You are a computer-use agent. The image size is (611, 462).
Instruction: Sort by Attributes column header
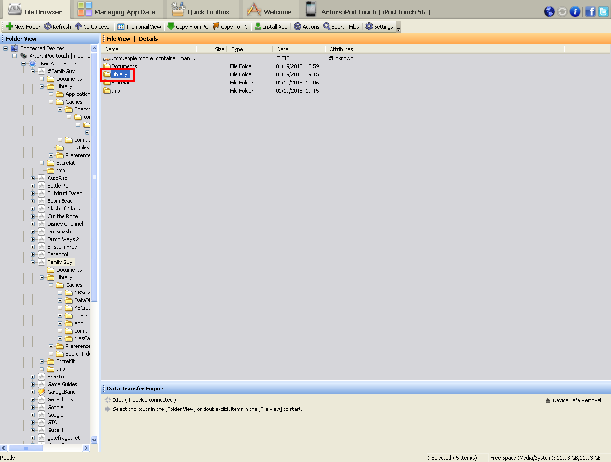444,49
